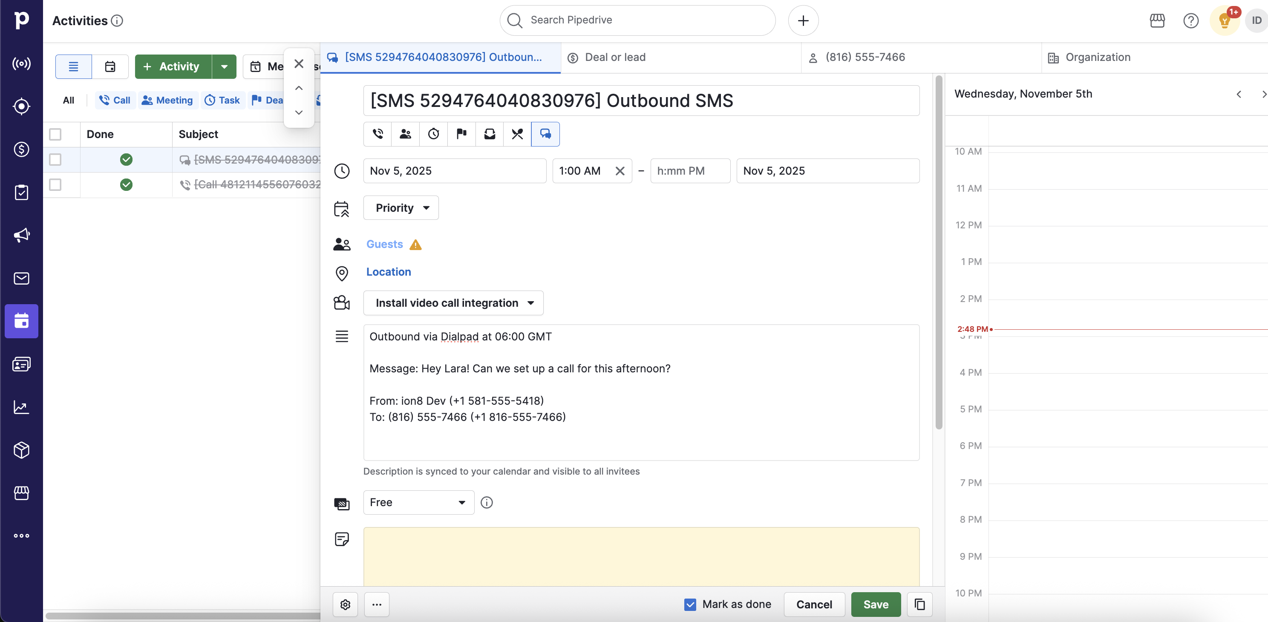Image resolution: width=1268 pixels, height=622 pixels.
Task: Filter activities by Call tab
Action: pyautogui.click(x=115, y=101)
